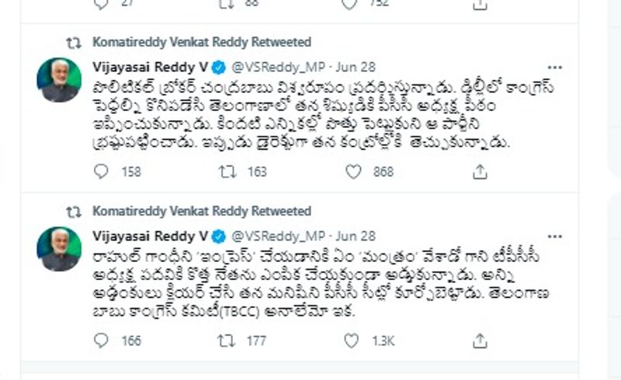The width and height of the screenshot is (621, 380).
Task: Open Vijayasai Reddy's avatar on first tweet
Action: [60, 80]
